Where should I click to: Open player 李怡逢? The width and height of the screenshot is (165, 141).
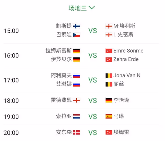pos(121,100)
